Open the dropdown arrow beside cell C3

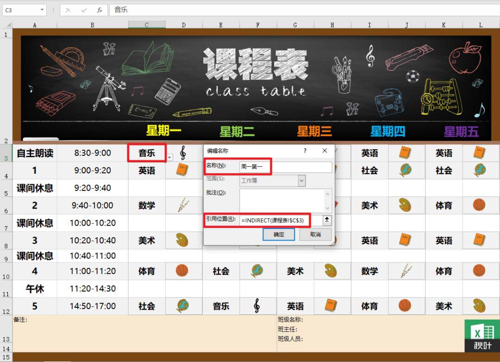(x=169, y=158)
